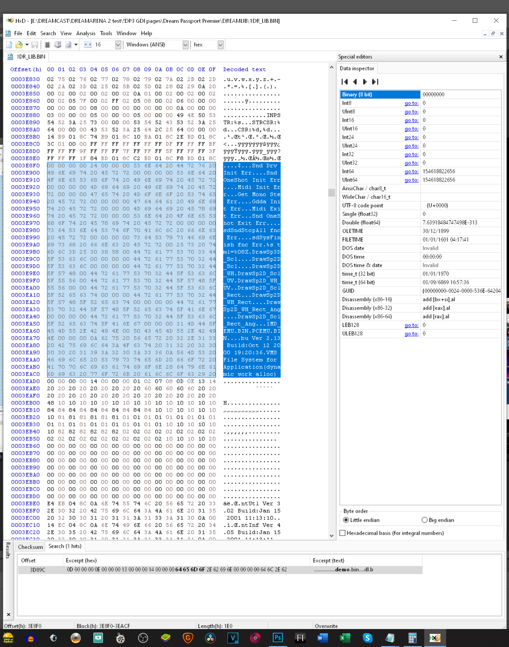Viewport: 509px width, 647px height.
Task: Open Skype from the taskbar
Action: click(x=367, y=638)
